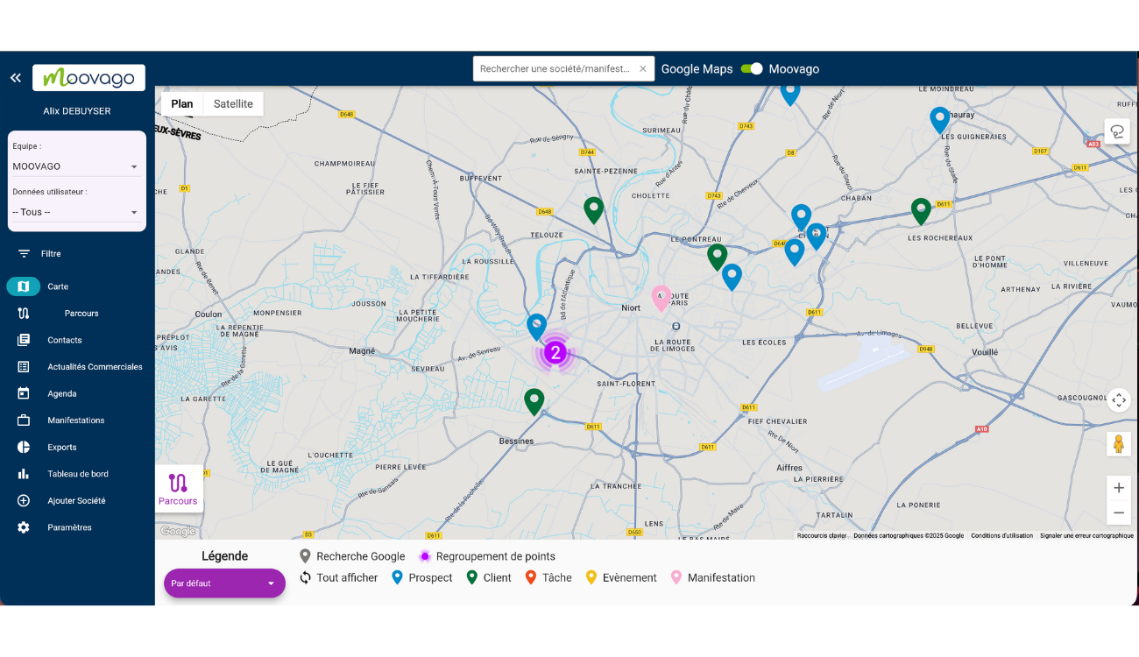The width and height of the screenshot is (1139, 657).
Task: Open the Paramètres settings
Action: point(70,526)
